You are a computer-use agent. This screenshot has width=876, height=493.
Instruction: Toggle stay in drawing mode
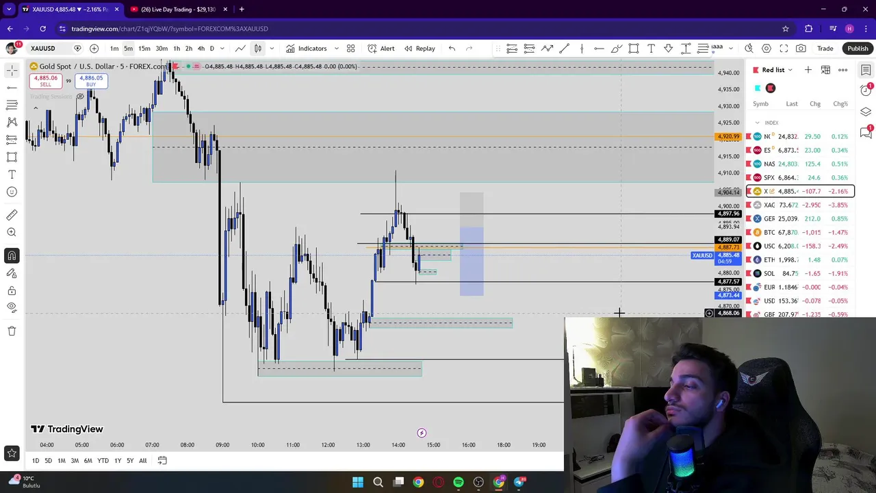click(x=12, y=273)
